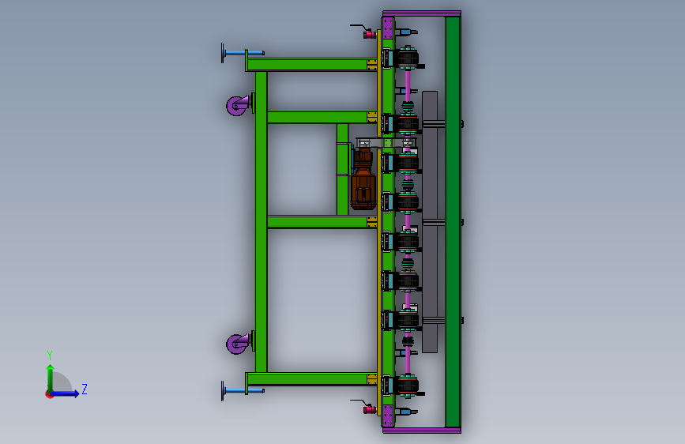The image size is (685, 444).
Task: Select the brown gear motor in the model
Action: click(x=363, y=179)
